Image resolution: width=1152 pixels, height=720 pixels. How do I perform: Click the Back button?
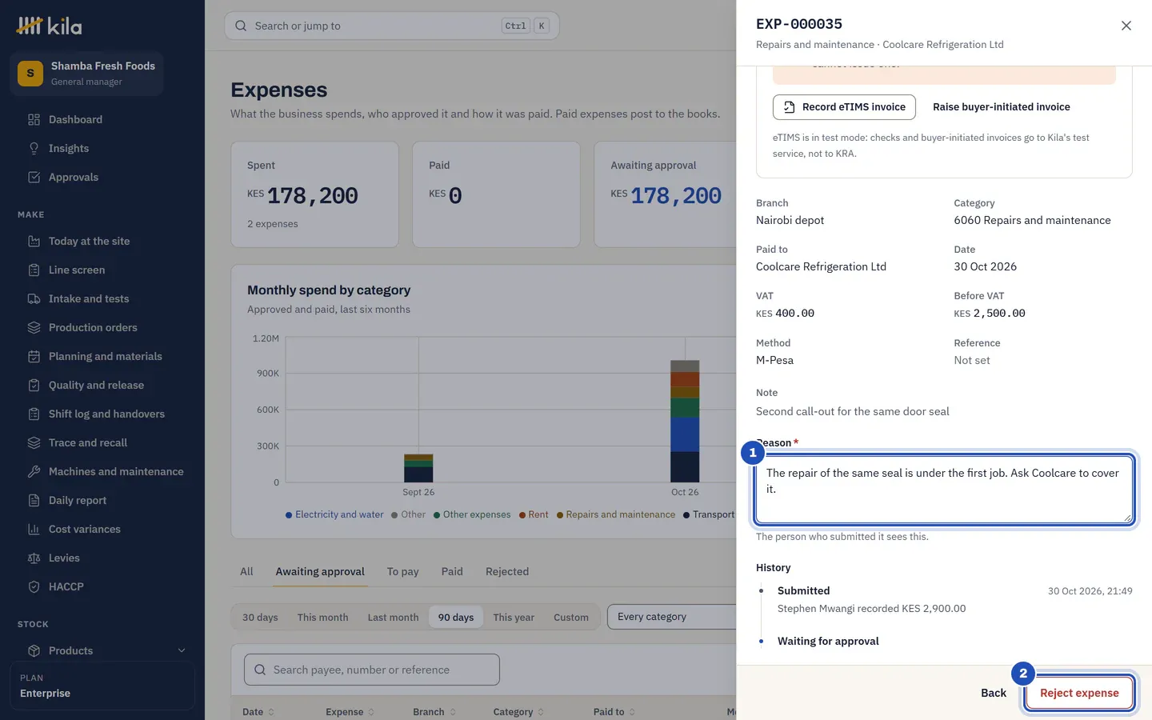point(994,693)
